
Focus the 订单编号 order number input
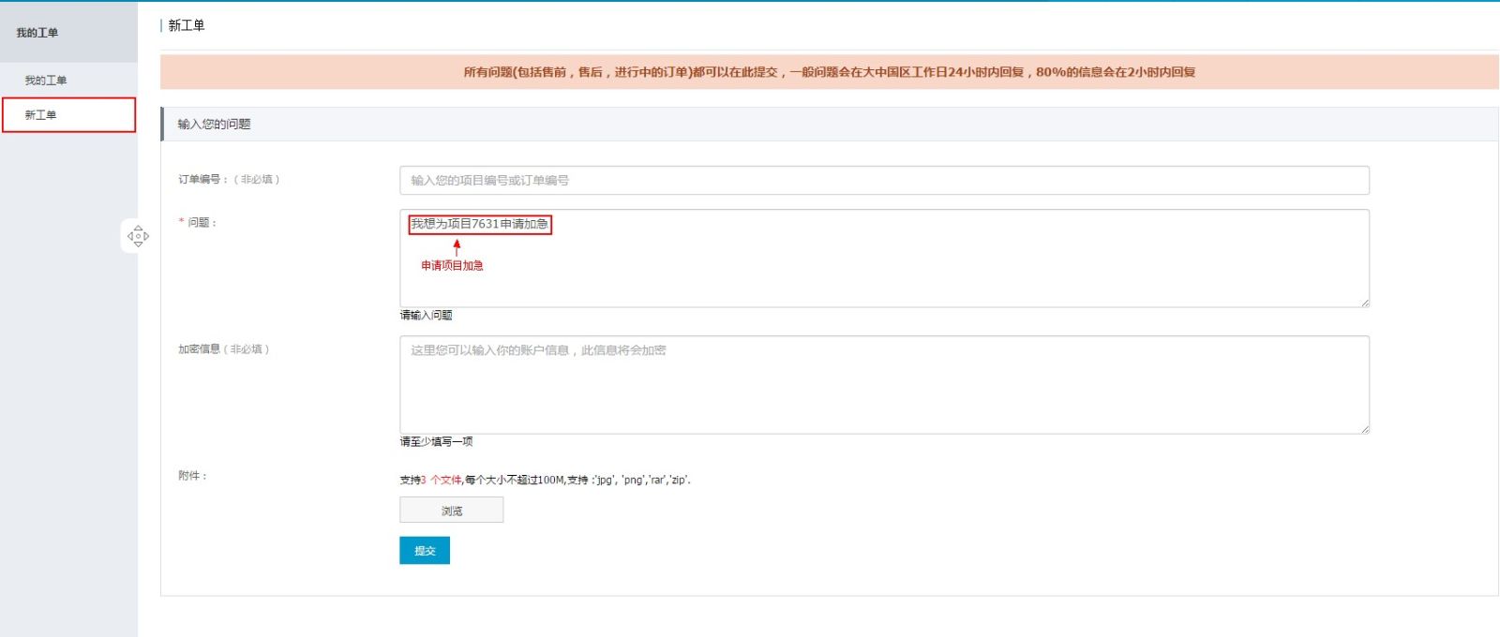pos(883,180)
